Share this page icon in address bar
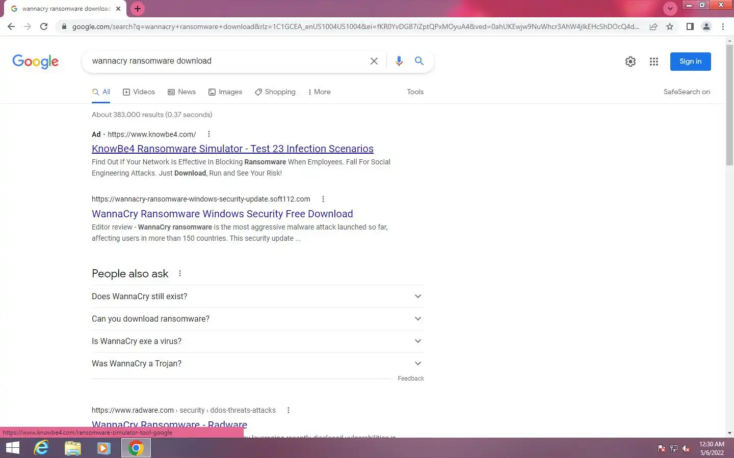 click(x=653, y=26)
